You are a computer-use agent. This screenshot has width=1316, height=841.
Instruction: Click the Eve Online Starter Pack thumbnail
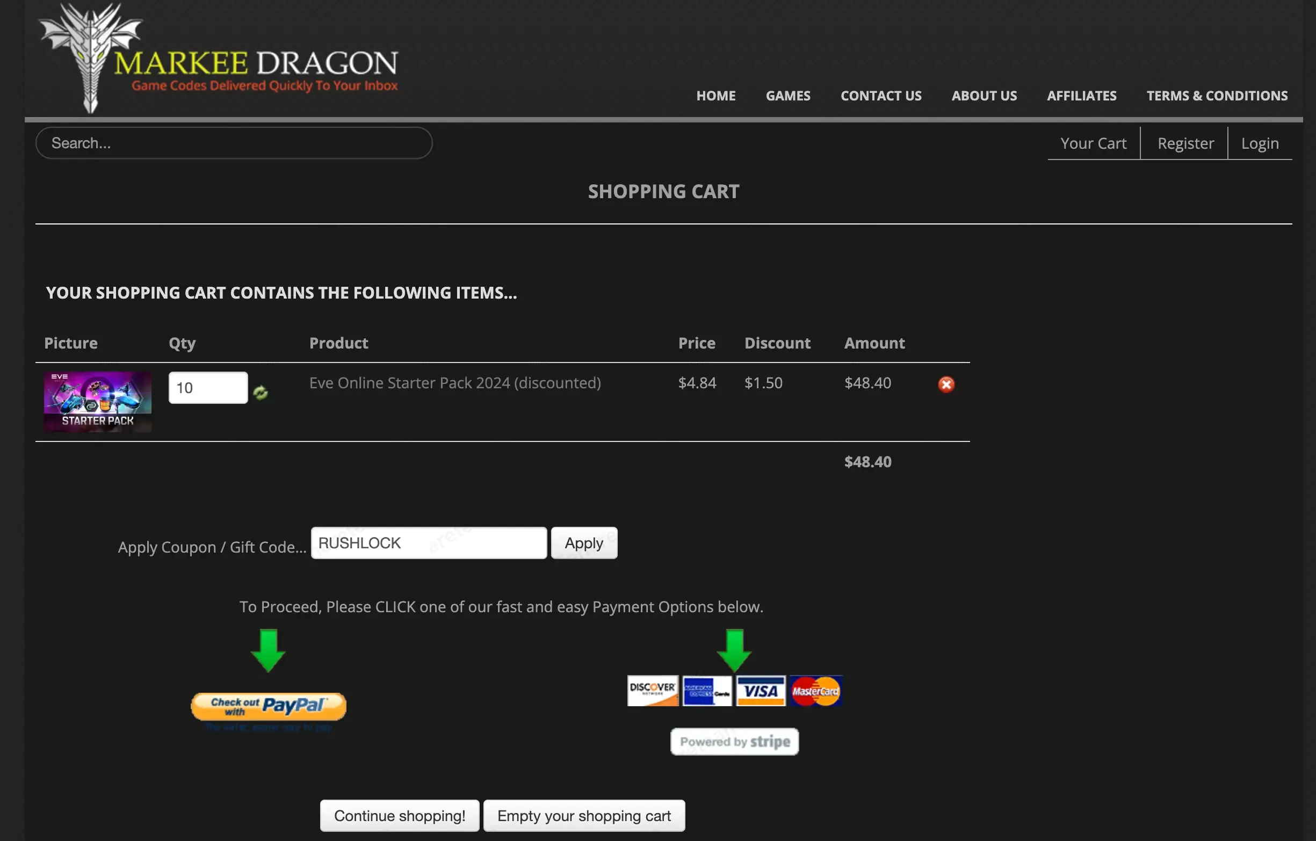point(97,402)
